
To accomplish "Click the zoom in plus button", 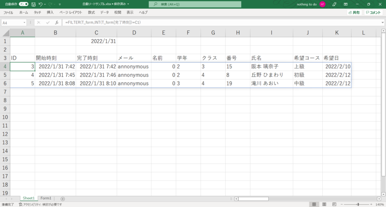I will click(371, 205).
